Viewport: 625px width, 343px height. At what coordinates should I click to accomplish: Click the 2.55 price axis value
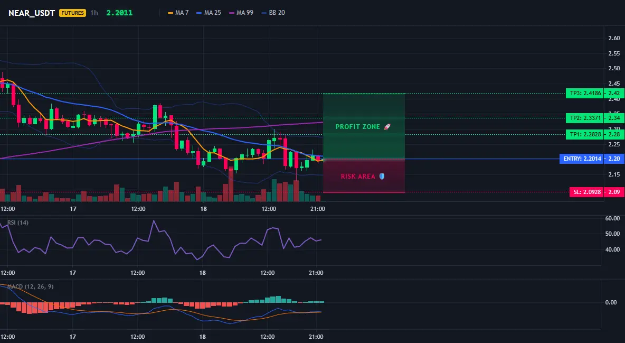coord(614,53)
